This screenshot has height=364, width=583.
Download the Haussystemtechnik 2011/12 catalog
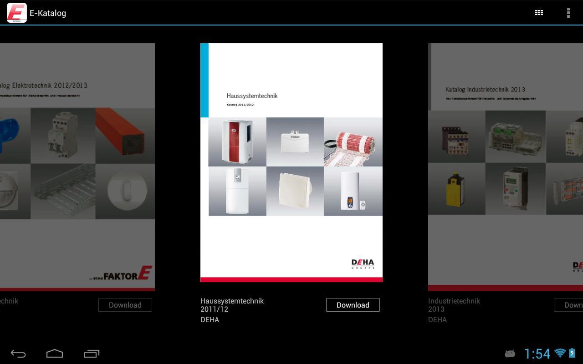pos(353,305)
